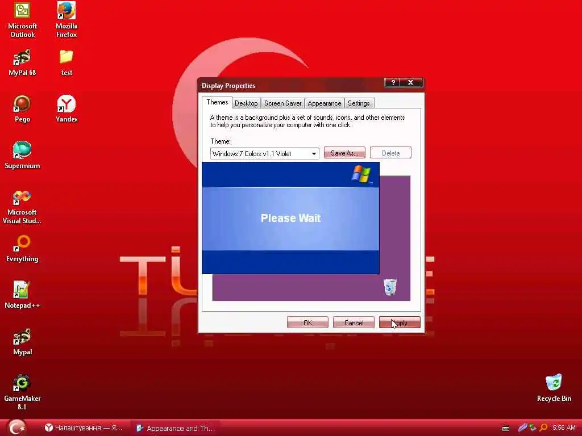Click the on-screen keyboard tray icon
The height and width of the screenshot is (436, 582).
505,428
